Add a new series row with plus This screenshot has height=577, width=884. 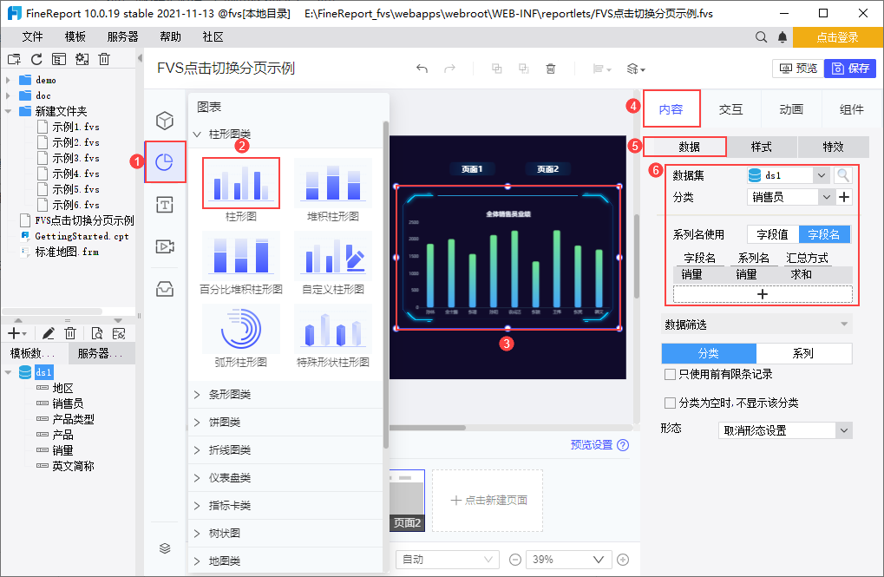[x=763, y=294]
